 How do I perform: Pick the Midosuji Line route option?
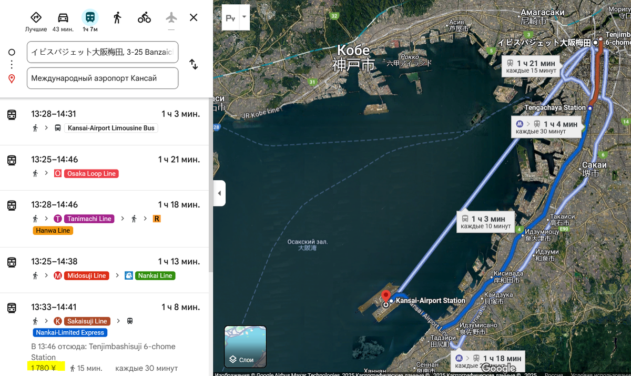pos(105,270)
